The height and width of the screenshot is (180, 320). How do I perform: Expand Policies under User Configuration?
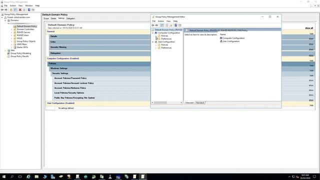pos(156,45)
